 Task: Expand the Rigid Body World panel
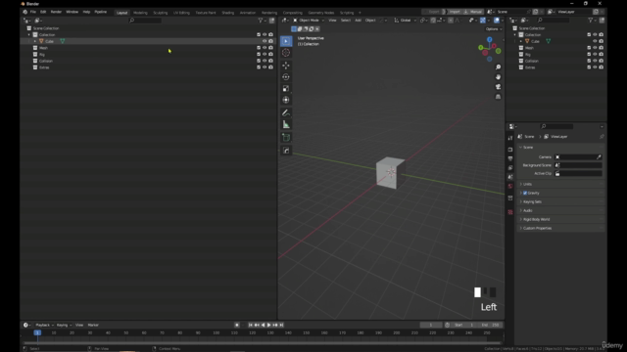point(560,219)
